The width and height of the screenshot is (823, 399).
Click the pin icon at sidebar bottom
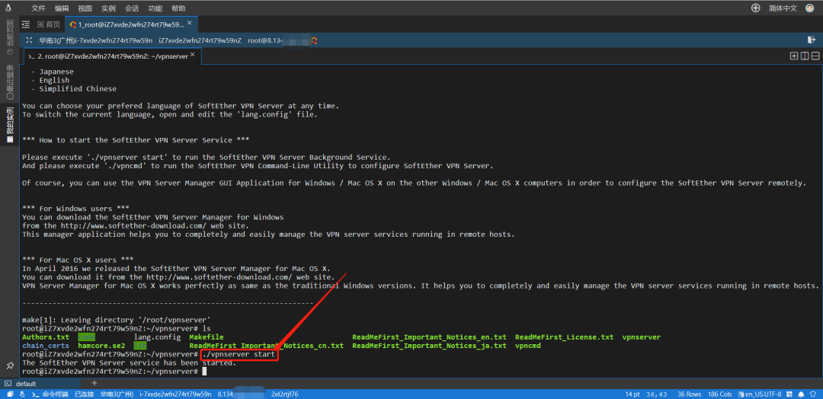9,365
